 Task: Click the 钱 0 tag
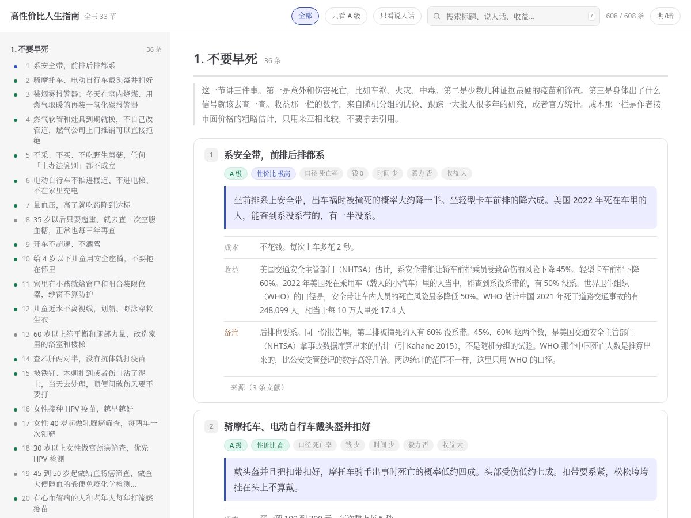(x=358, y=173)
